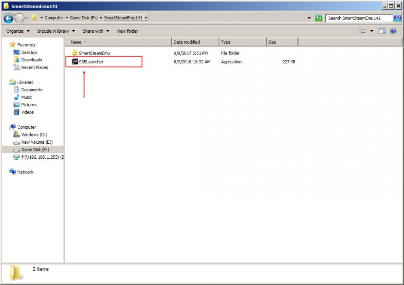
Task: Sort by the Size column header
Action: coord(282,42)
